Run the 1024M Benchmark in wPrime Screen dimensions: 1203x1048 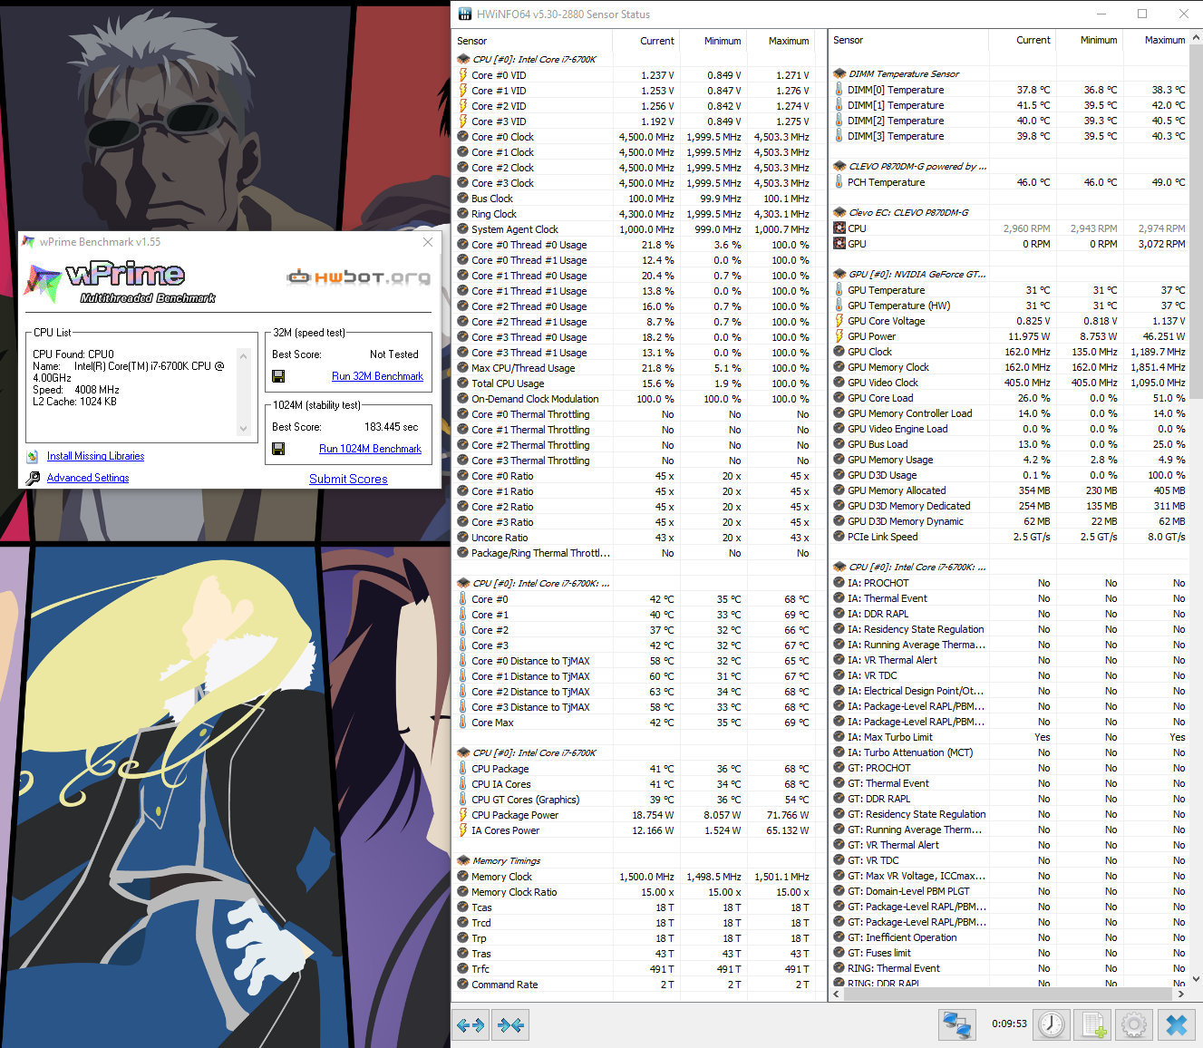click(370, 449)
